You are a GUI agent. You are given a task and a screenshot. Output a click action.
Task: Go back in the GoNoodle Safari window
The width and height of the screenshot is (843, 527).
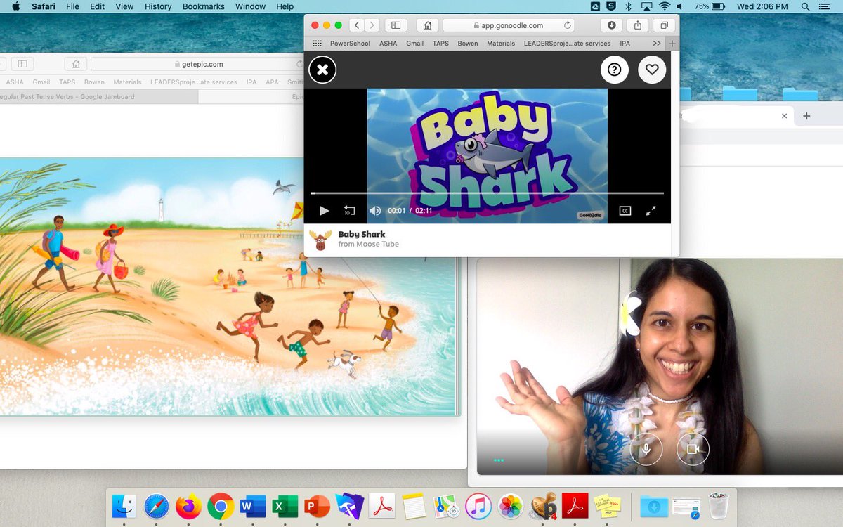point(356,25)
